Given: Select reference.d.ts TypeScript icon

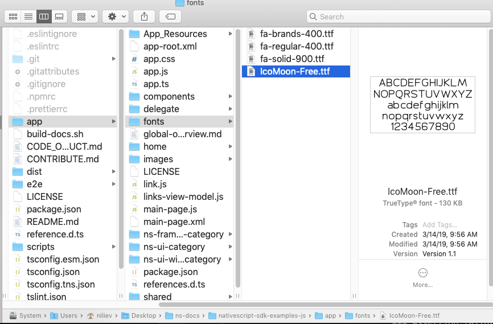Looking at the screenshot, I should tap(18, 235).
